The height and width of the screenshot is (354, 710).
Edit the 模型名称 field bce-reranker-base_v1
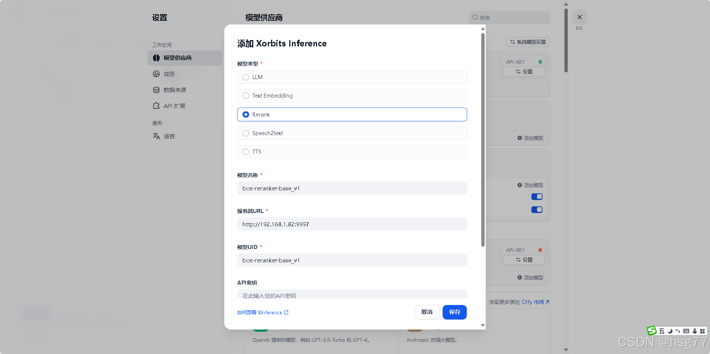352,188
